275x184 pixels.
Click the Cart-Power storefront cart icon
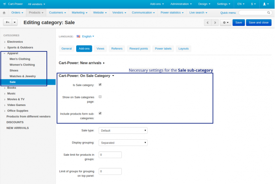point(5,4)
